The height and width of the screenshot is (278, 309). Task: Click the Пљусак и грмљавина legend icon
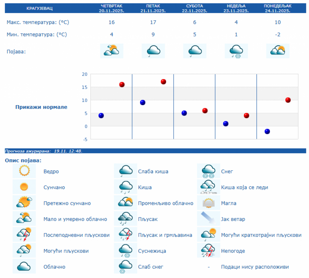125,235
